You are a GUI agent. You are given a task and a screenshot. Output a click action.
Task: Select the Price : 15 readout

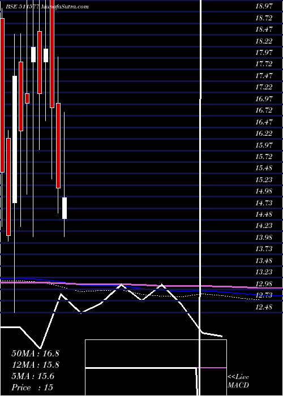(32, 388)
